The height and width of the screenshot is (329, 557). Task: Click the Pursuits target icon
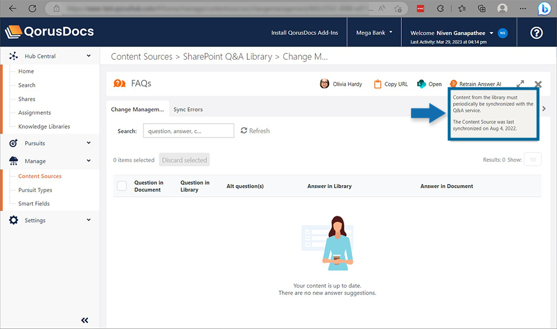(13, 143)
